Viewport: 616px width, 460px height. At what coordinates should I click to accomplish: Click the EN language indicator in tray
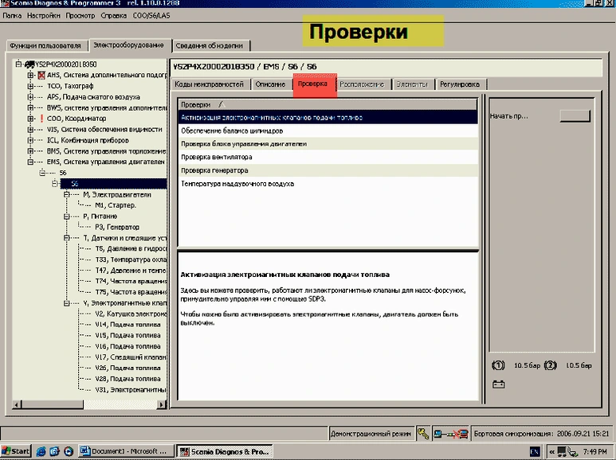pyautogui.click(x=534, y=451)
